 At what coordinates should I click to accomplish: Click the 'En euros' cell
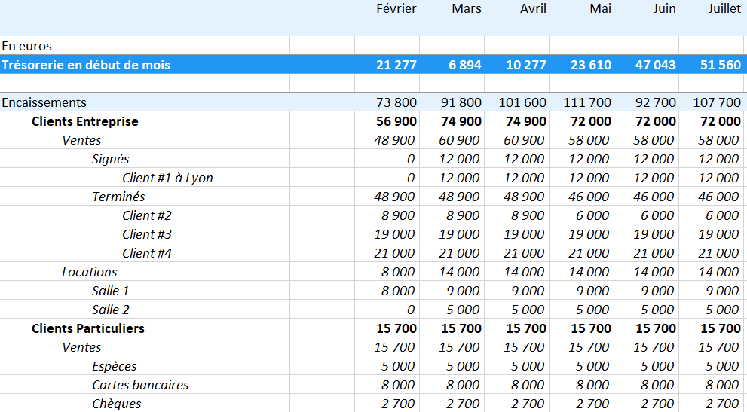(x=26, y=46)
